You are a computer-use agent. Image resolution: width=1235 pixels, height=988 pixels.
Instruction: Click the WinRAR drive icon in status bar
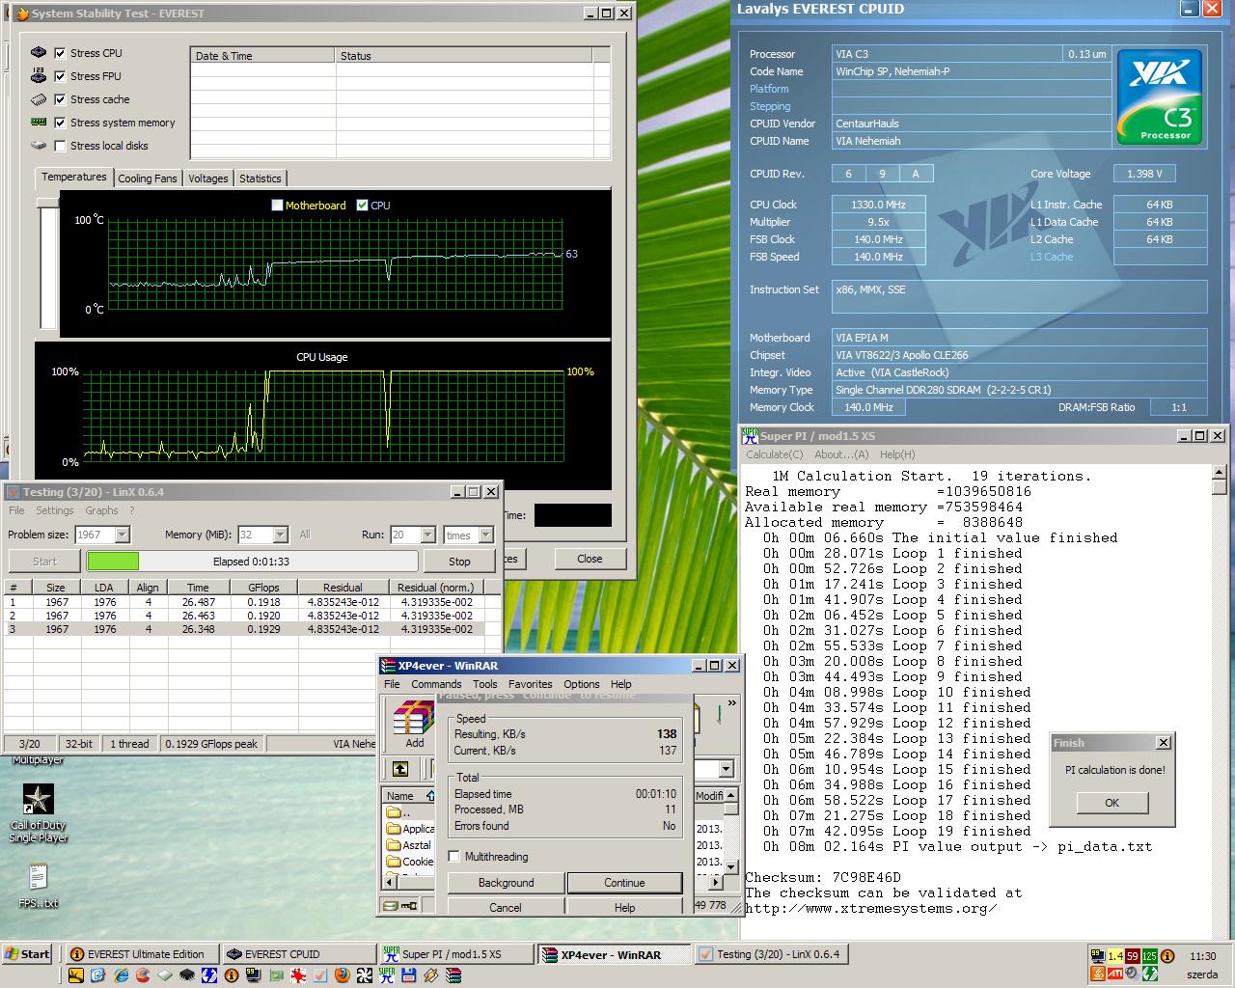click(x=391, y=906)
